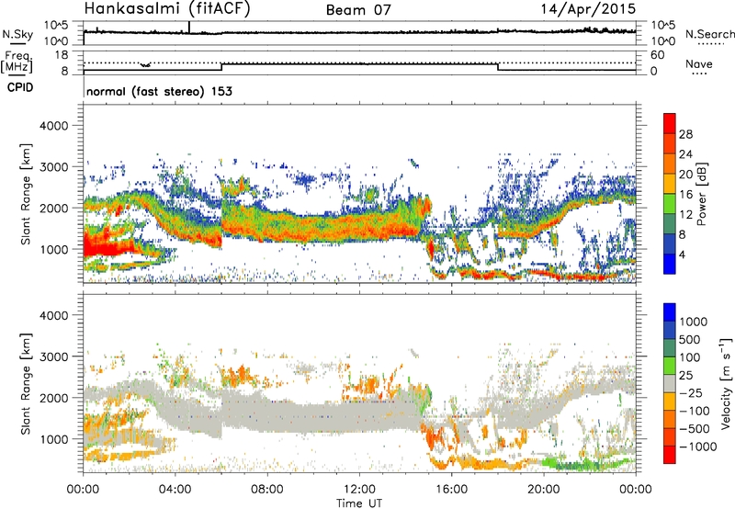Click the 04:00 time tick label
735x509 pixels.
(x=175, y=490)
